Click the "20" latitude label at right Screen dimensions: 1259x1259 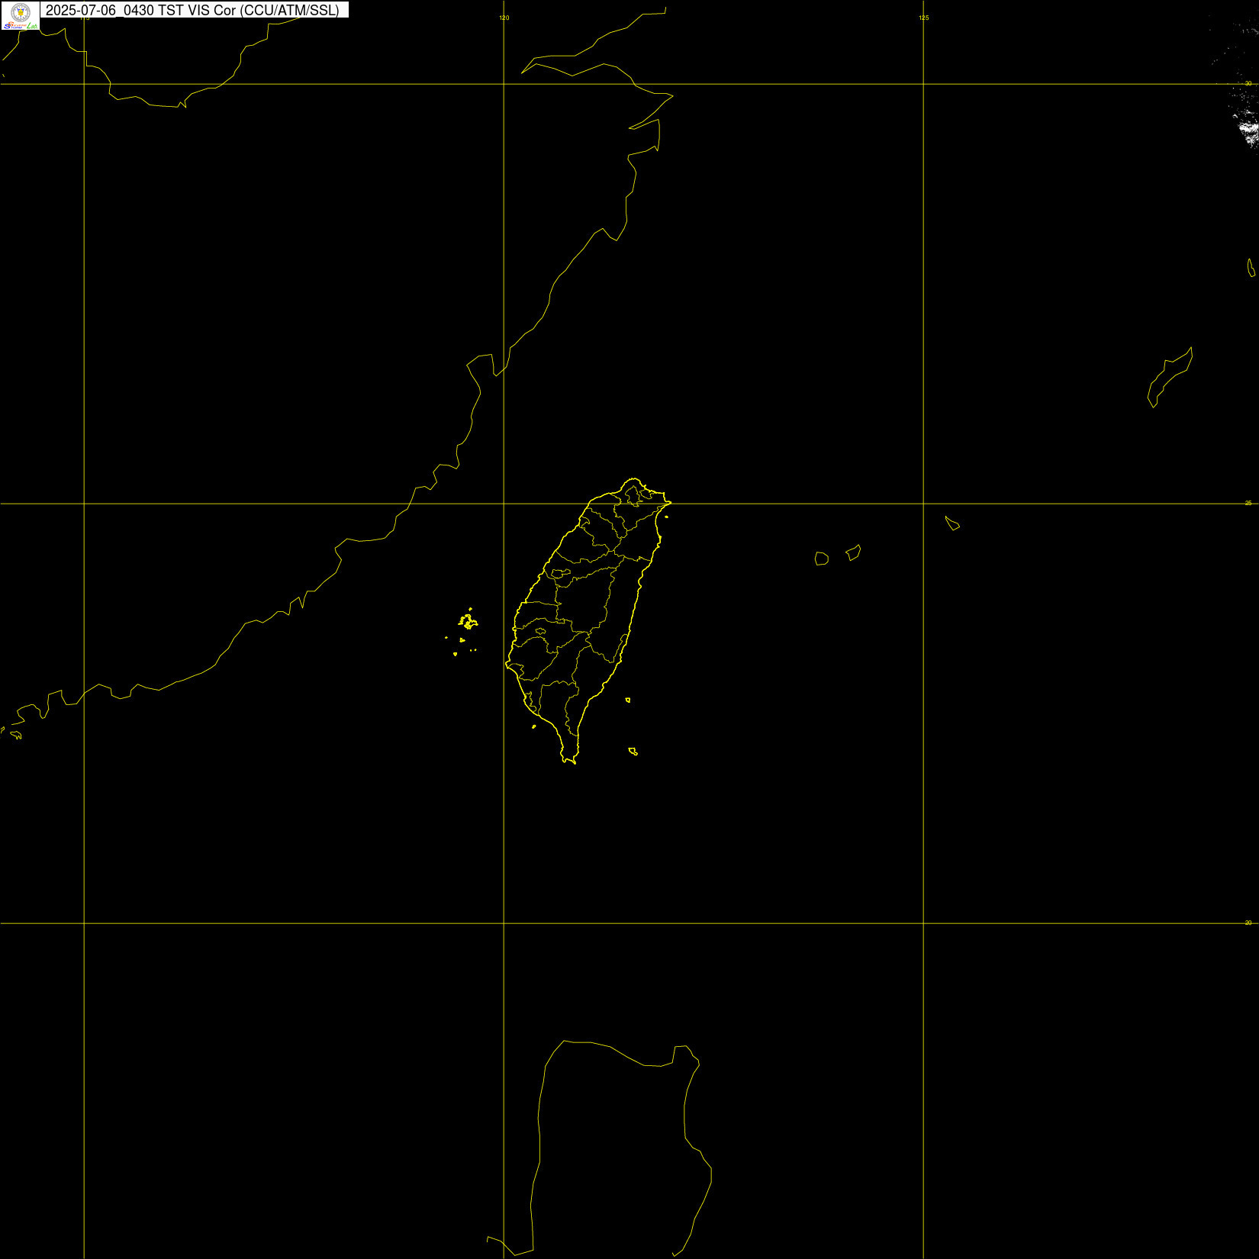click(x=1248, y=923)
